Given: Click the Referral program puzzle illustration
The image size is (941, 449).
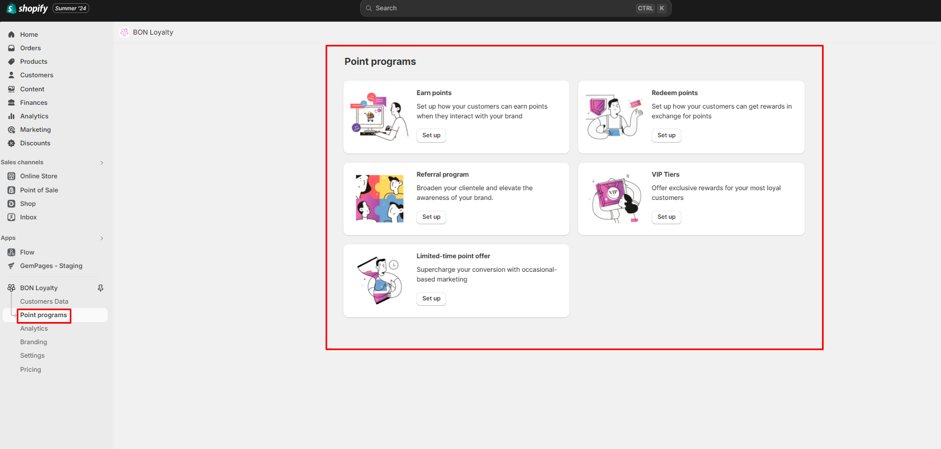Looking at the screenshot, I should pos(380,198).
